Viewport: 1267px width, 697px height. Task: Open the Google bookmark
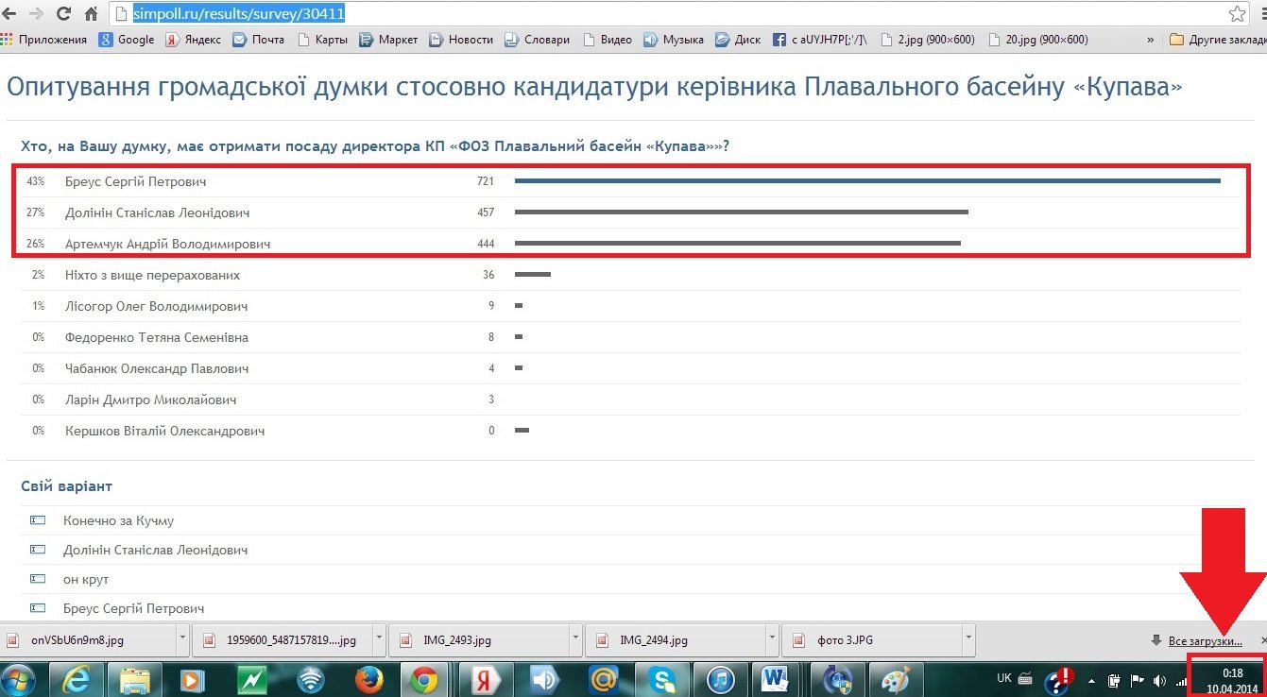pyautogui.click(x=128, y=40)
